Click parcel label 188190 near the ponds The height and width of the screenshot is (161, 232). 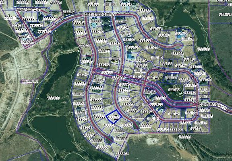(x=54, y=98)
